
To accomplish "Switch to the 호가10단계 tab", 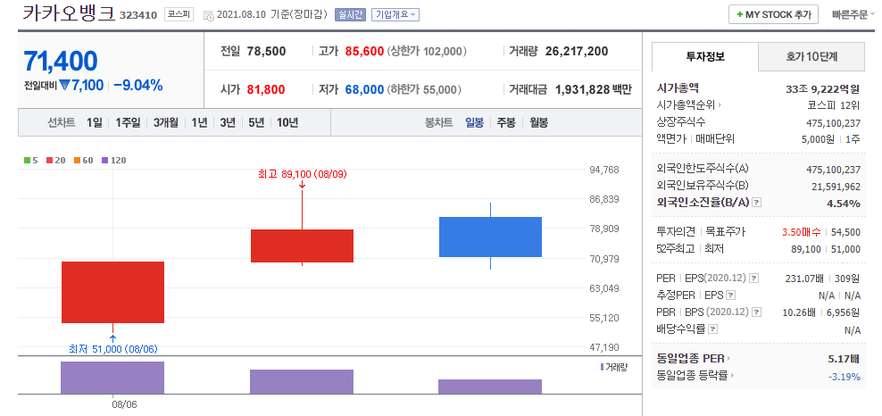I will pos(811,56).
